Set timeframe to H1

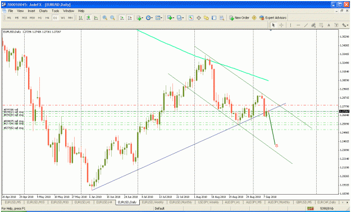40,18
